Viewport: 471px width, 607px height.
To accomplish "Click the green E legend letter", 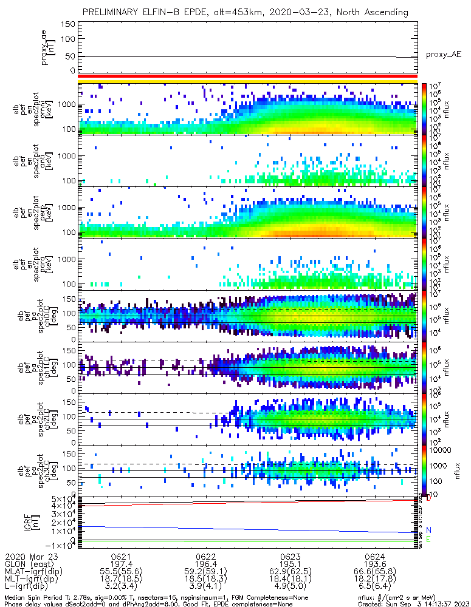I will click(428, 540).
